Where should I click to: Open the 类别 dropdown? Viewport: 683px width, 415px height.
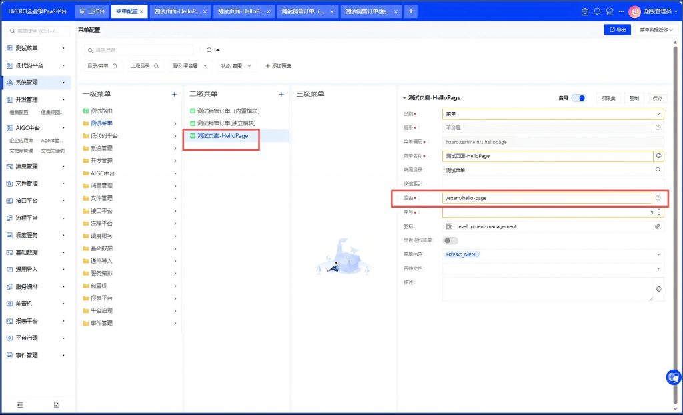(x=553, y=114)
